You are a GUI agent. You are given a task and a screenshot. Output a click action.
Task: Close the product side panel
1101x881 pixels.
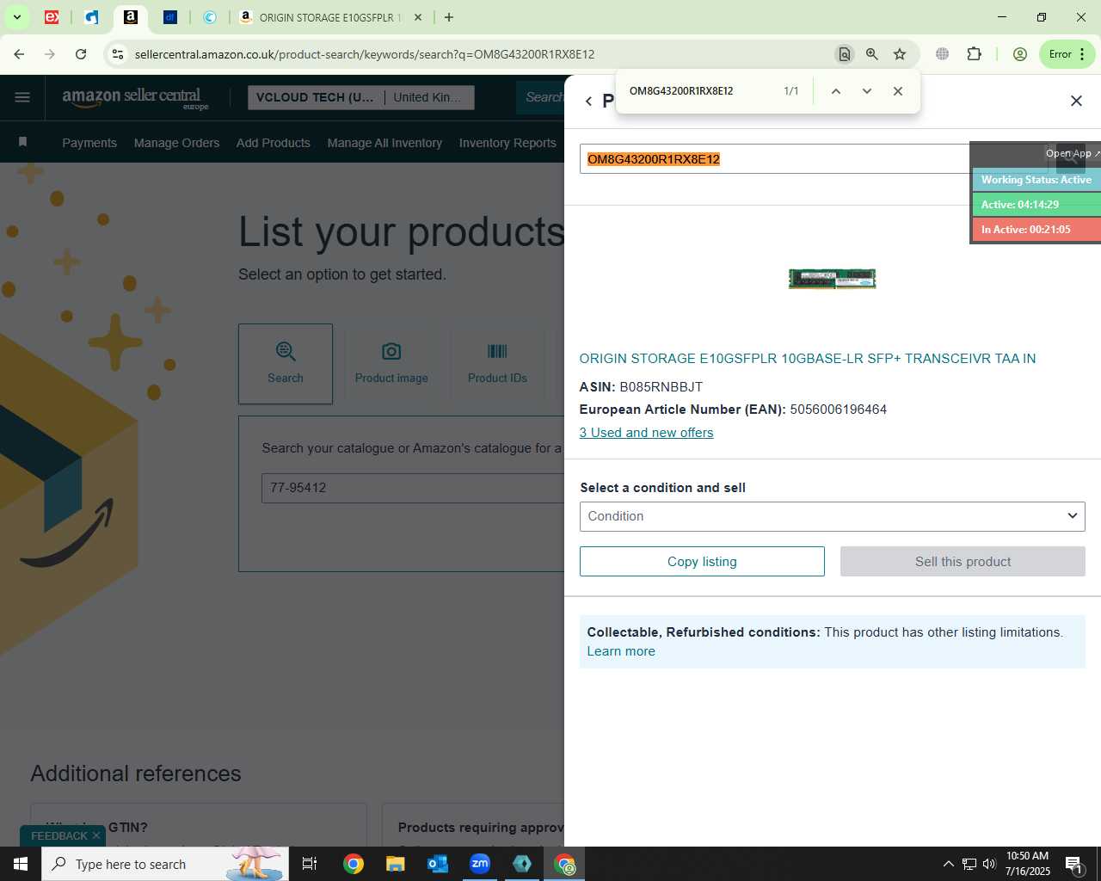[x=1076, y=101]
